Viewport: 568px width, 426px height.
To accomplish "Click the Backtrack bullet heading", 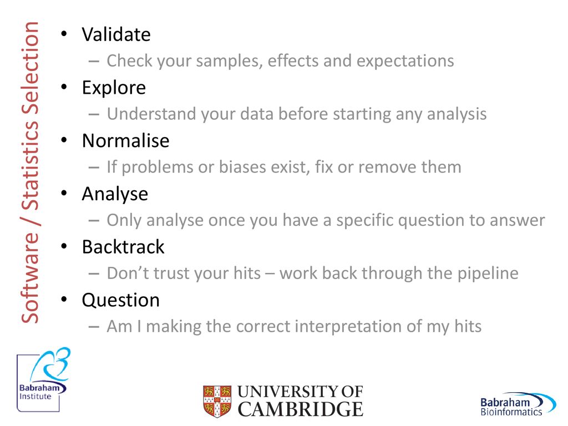I will pos(123,247).
